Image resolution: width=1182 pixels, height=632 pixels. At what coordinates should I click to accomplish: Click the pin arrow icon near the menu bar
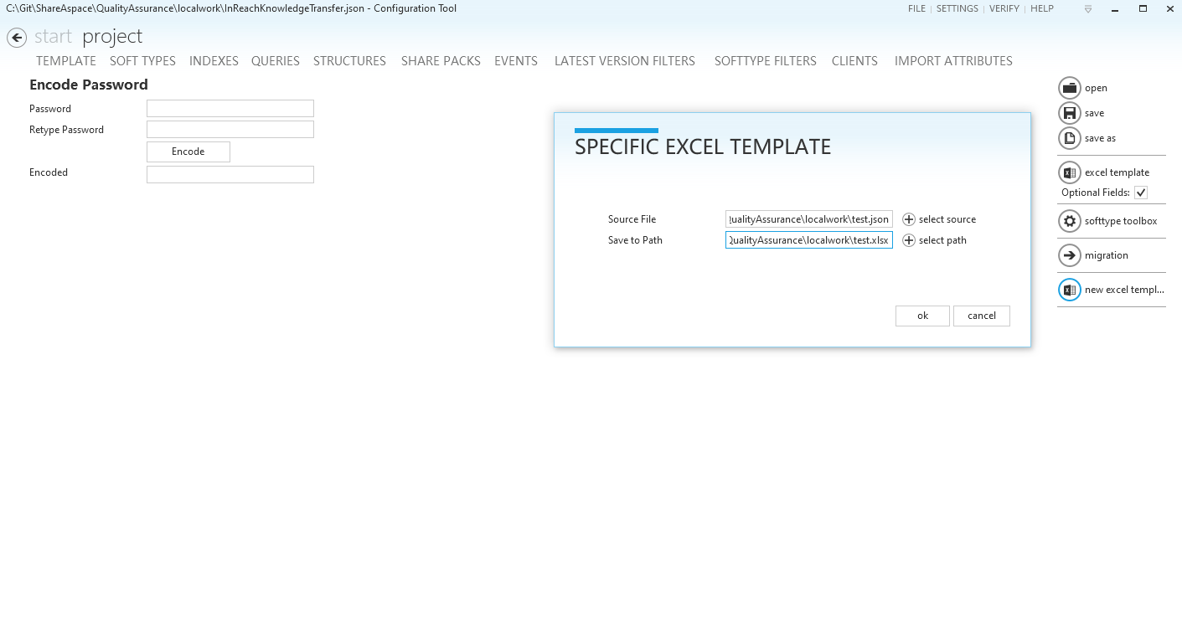1087,8
